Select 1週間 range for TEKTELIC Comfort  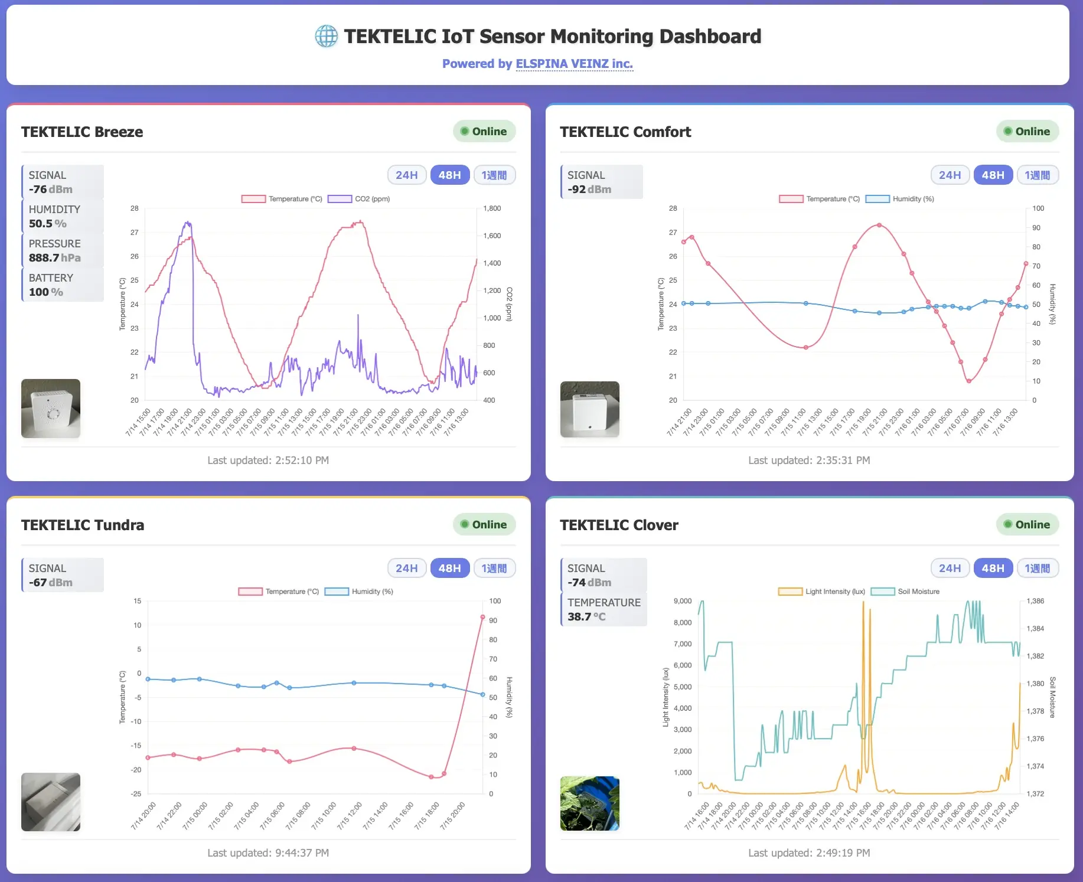click(x=1038, y=175)
